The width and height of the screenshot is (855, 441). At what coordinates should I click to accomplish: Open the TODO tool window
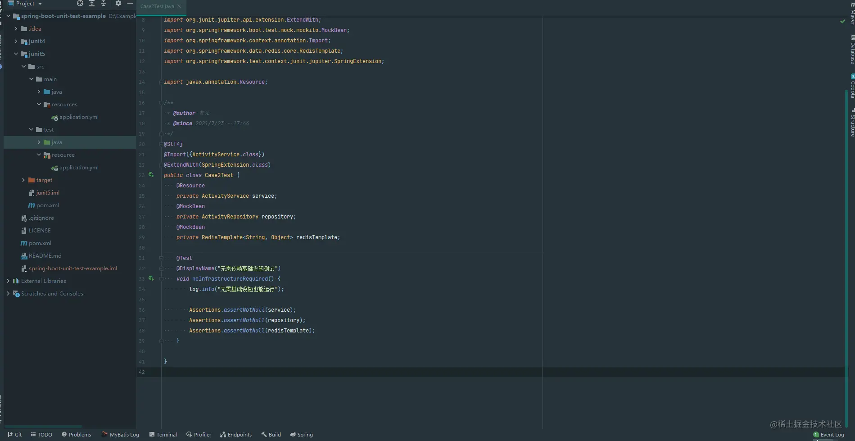pyautogui.click(x=41, y=435)
